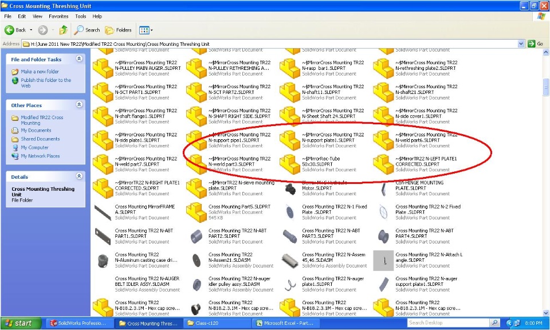Open the Back history dropdown arrow
Screen dimensions: 550x330
click(31, 30)
